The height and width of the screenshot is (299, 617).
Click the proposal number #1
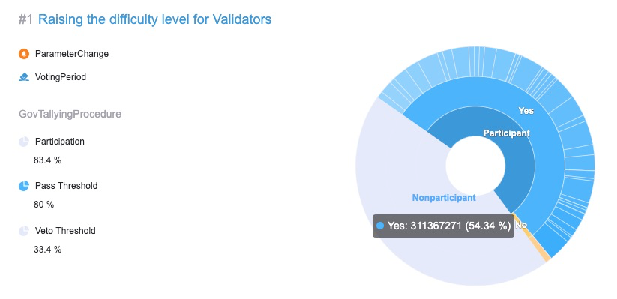click(25, 19)
